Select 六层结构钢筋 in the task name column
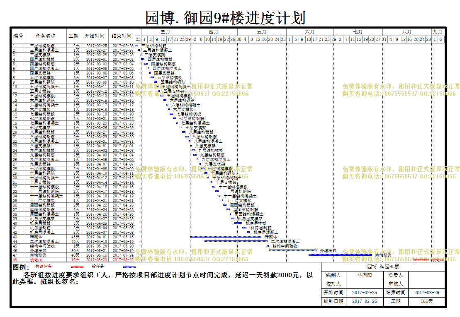Screen dimensions: 460x317 [42, 101]
